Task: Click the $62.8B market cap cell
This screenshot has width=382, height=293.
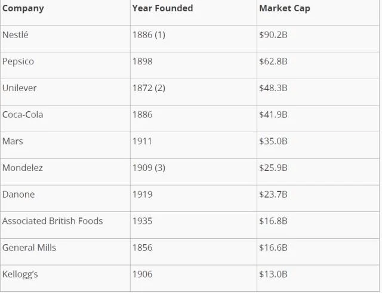Action: (x=273, y=61)
